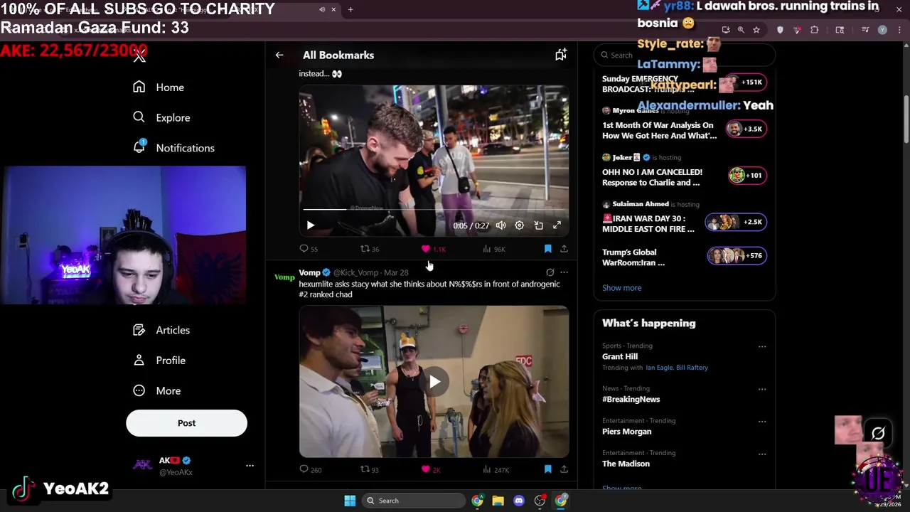Viewport: 910px width, 512px height.
Task: Share the tweet with 1.1K likes
Action: 564,249
